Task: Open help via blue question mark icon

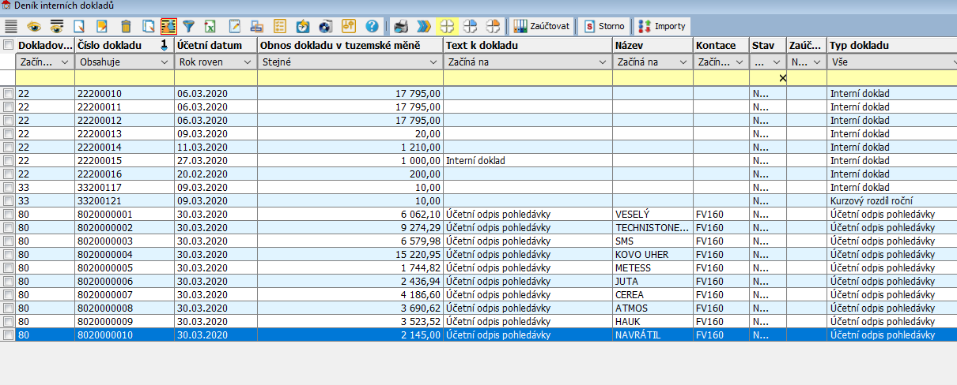Action: pos(372,26)
